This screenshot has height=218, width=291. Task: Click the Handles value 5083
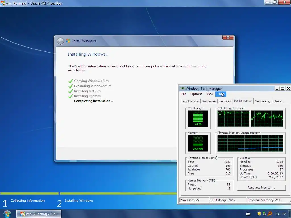click(x=280, y=162)
